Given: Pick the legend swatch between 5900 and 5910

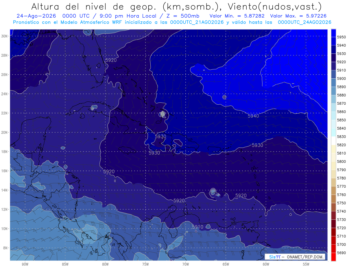Looking at the screenshot, I should (x=333, y=74).
